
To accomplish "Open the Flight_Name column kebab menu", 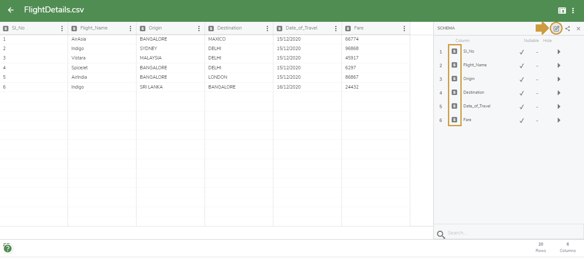I will pyautogui.click(x=130, y=27).
